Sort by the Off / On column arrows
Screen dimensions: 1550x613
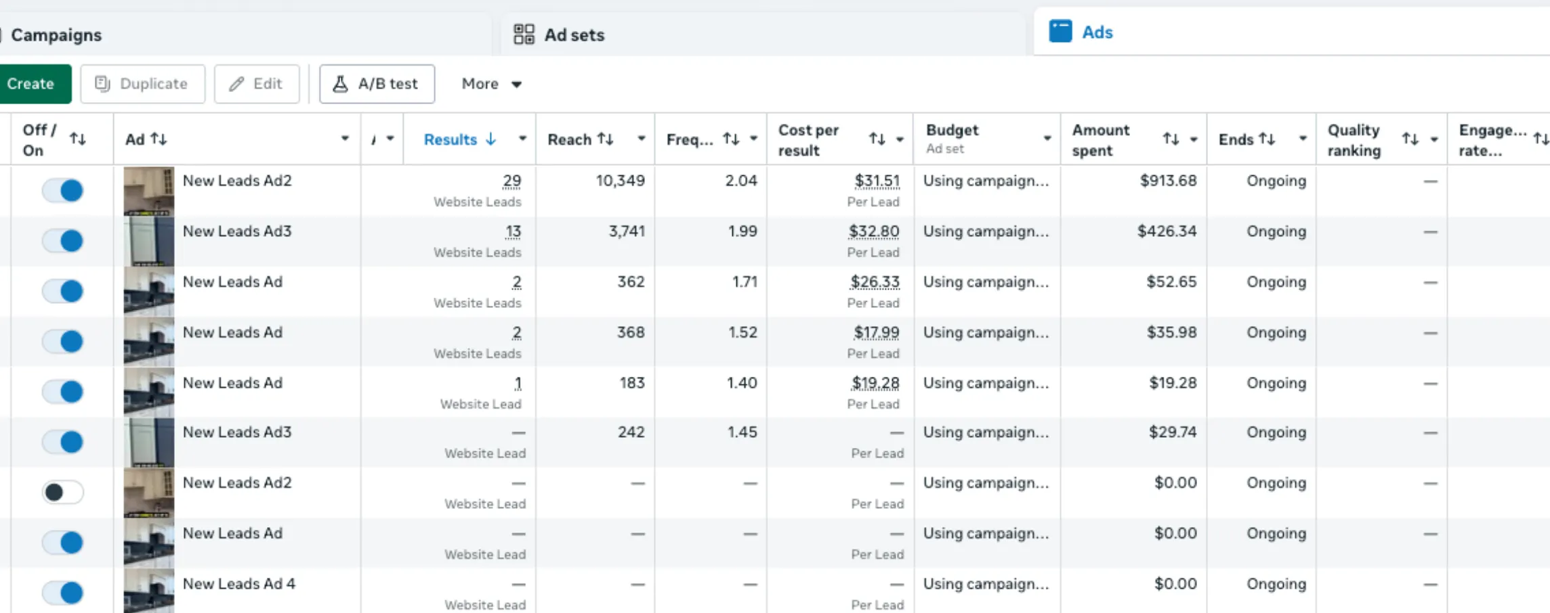[x=78, y=139]
